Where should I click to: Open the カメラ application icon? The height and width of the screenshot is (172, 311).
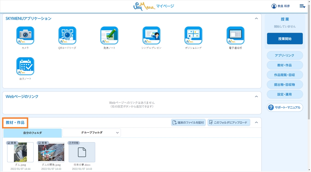coord(25,35)
